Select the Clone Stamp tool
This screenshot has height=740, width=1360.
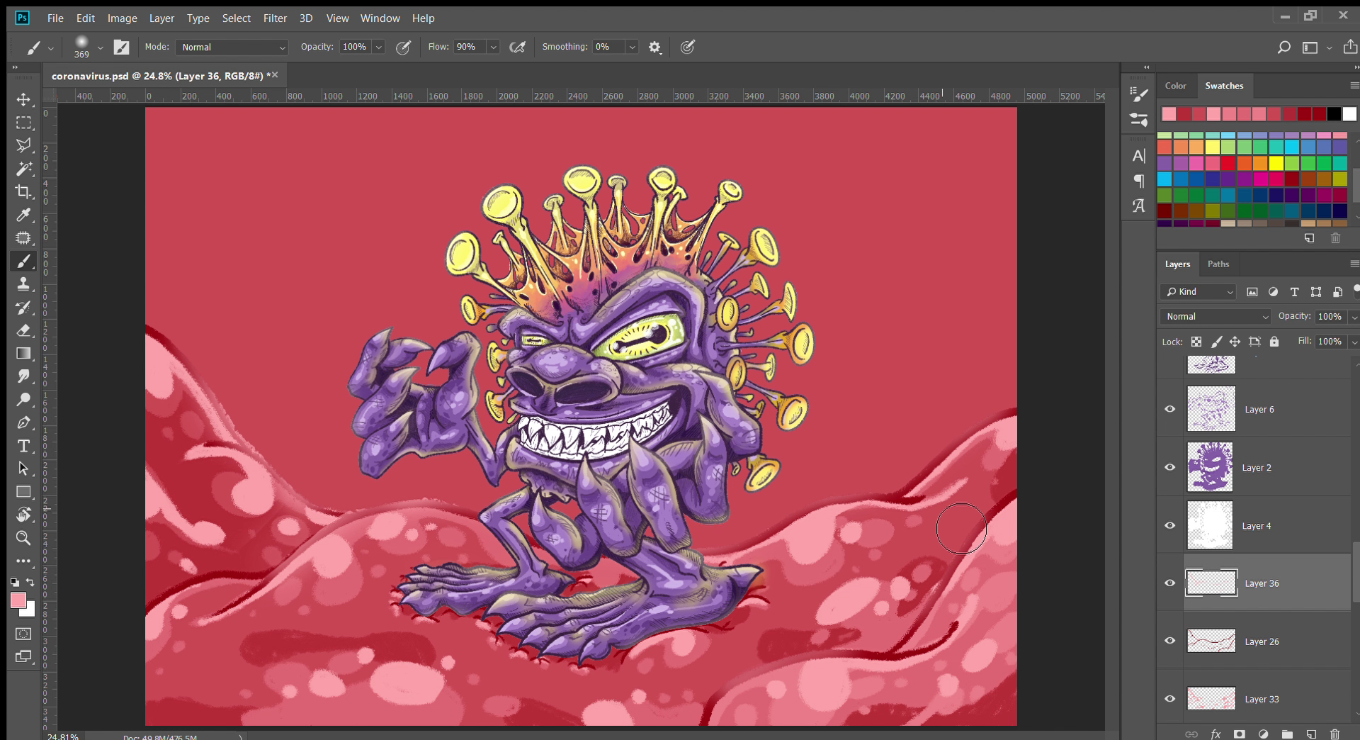(23, 284)
